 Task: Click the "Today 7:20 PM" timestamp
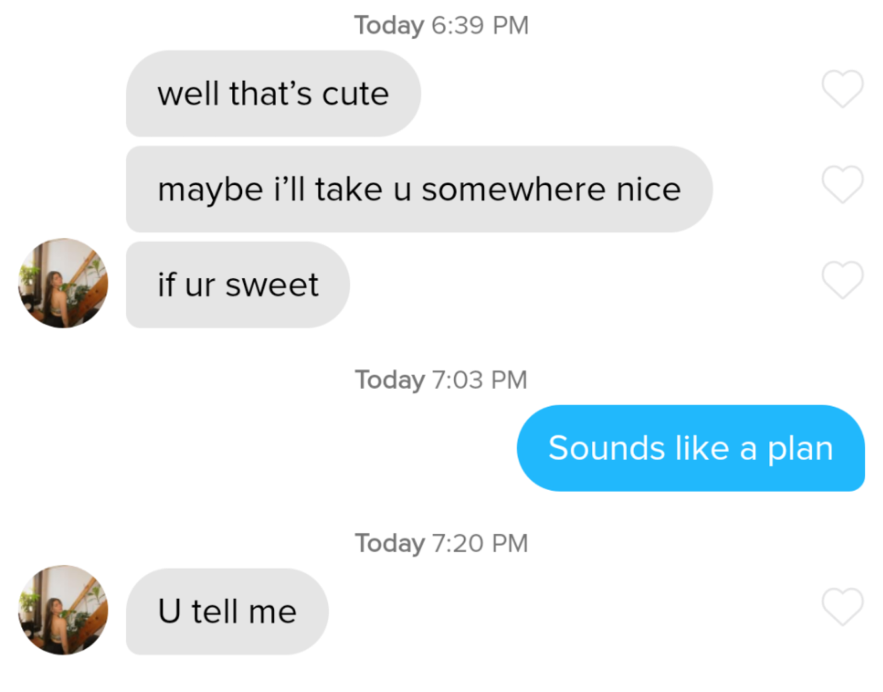(x=442, y=543)
